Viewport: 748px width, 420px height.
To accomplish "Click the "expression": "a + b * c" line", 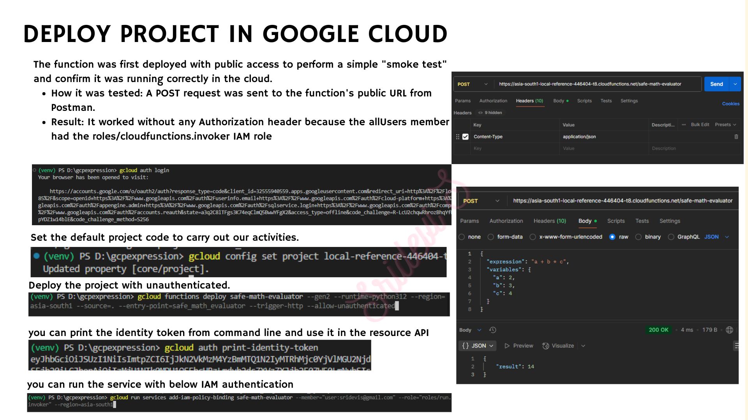I will [528, 262].
